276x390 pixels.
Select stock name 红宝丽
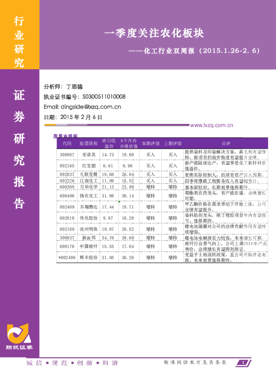coord(89,166)
